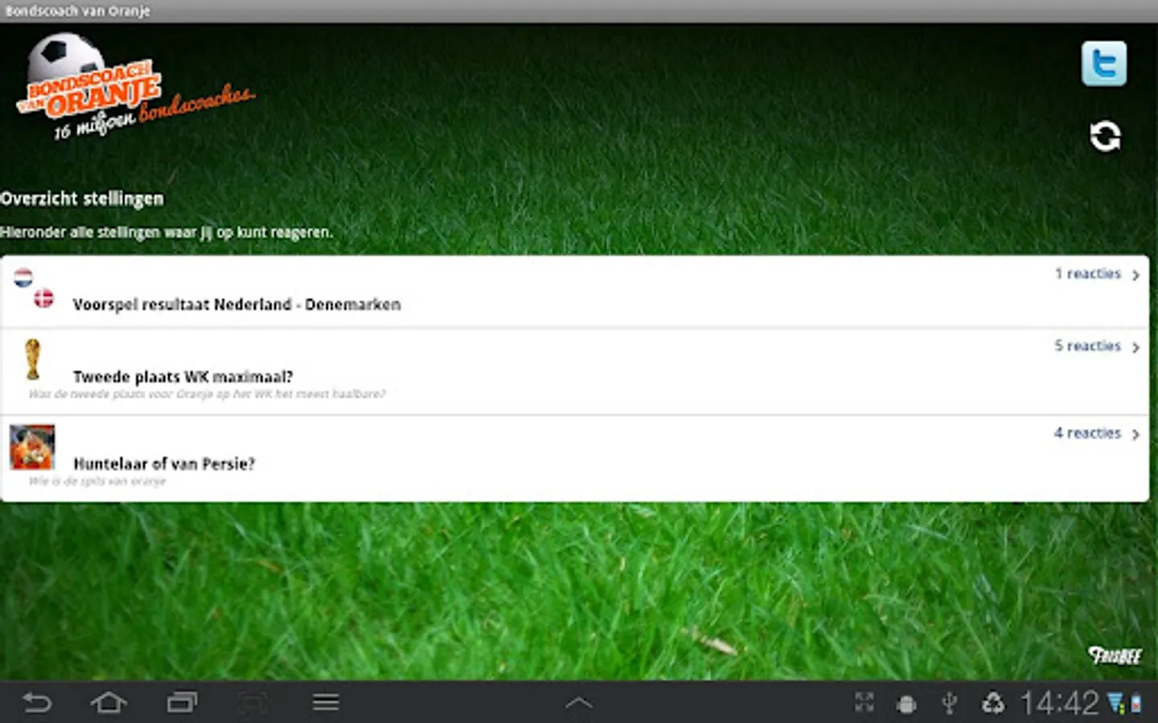Open the Android menu button
The height and width of the screenshot is (723, 1158).
[x=326, y=703]
